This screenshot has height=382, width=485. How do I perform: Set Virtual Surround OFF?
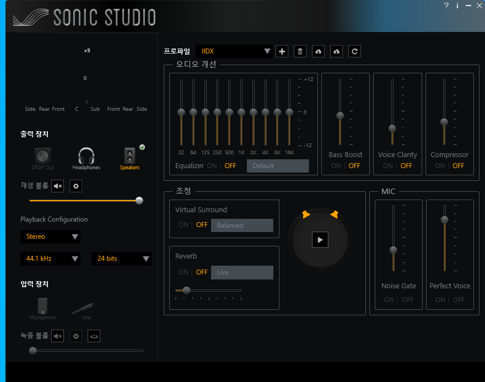[x=202, y=225]
